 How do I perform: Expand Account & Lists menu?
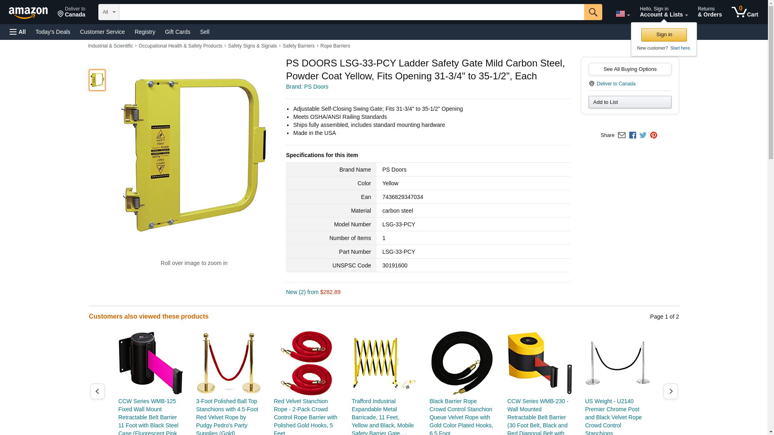coord(664,12)
